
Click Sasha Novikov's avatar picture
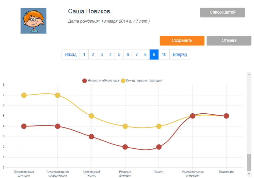coord(34,21)
